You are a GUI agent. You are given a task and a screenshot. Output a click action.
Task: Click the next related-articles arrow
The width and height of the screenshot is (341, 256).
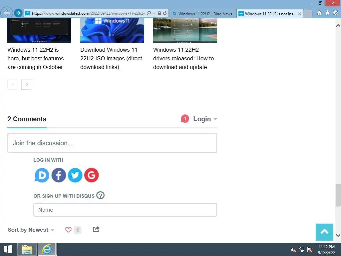pos(27,84)
